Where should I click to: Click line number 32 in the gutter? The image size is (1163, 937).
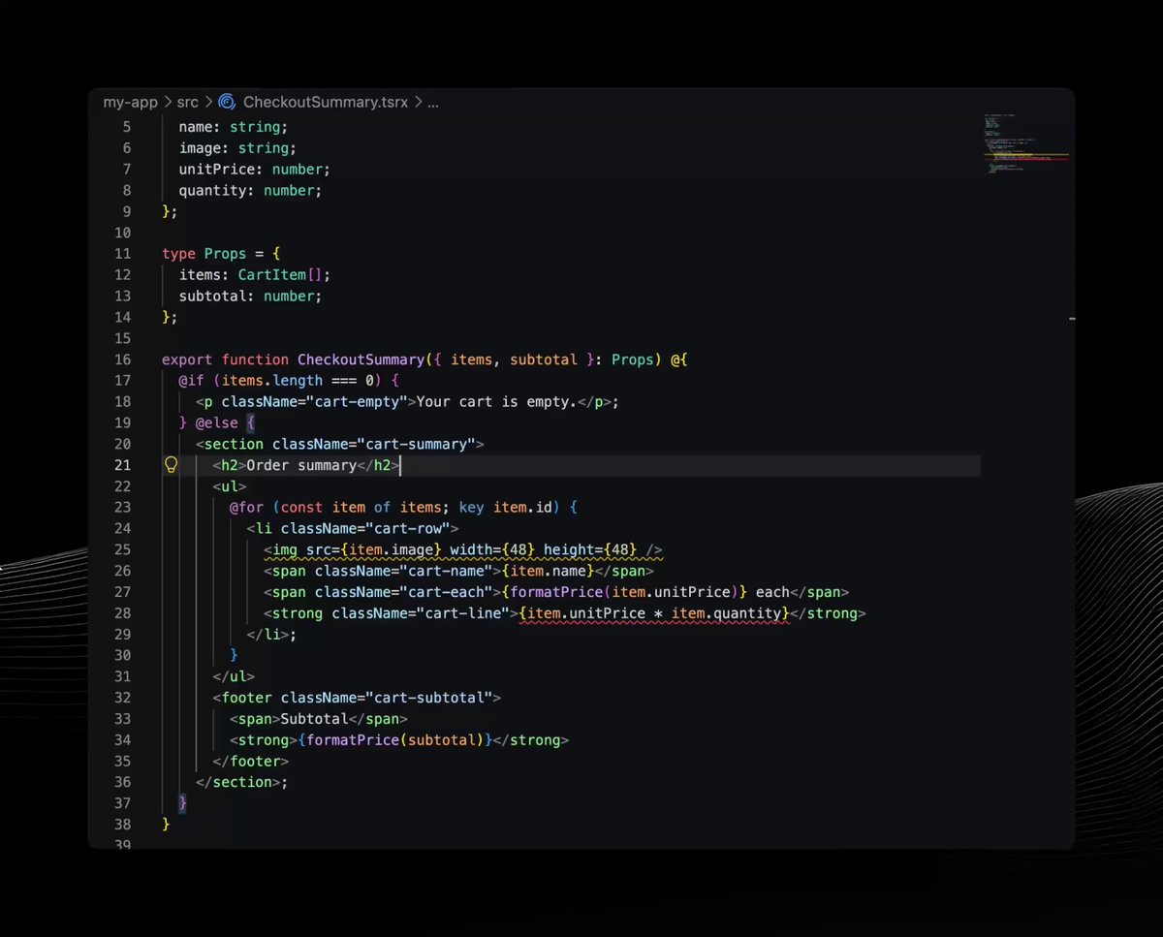[122, 698]
